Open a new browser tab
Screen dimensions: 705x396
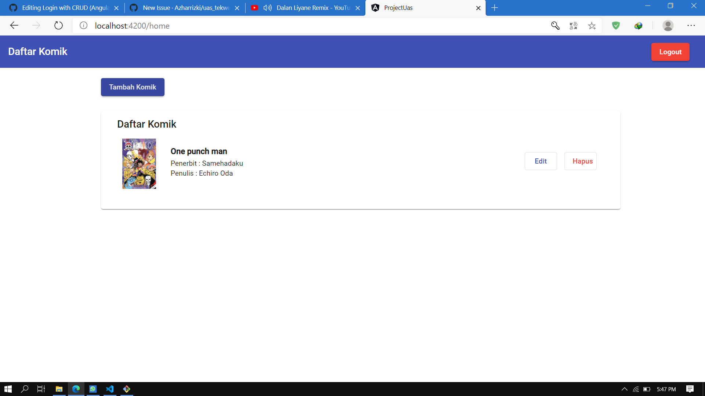point(495,8)
